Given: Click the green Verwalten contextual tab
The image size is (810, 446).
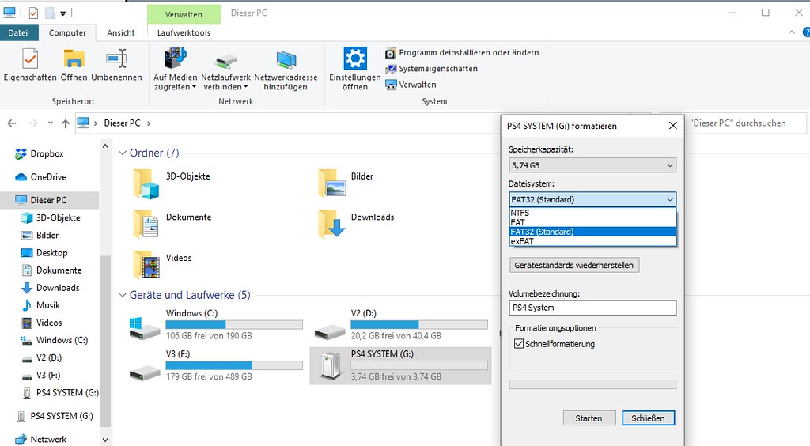Looking at the screenshot, I should coord(184,14).
